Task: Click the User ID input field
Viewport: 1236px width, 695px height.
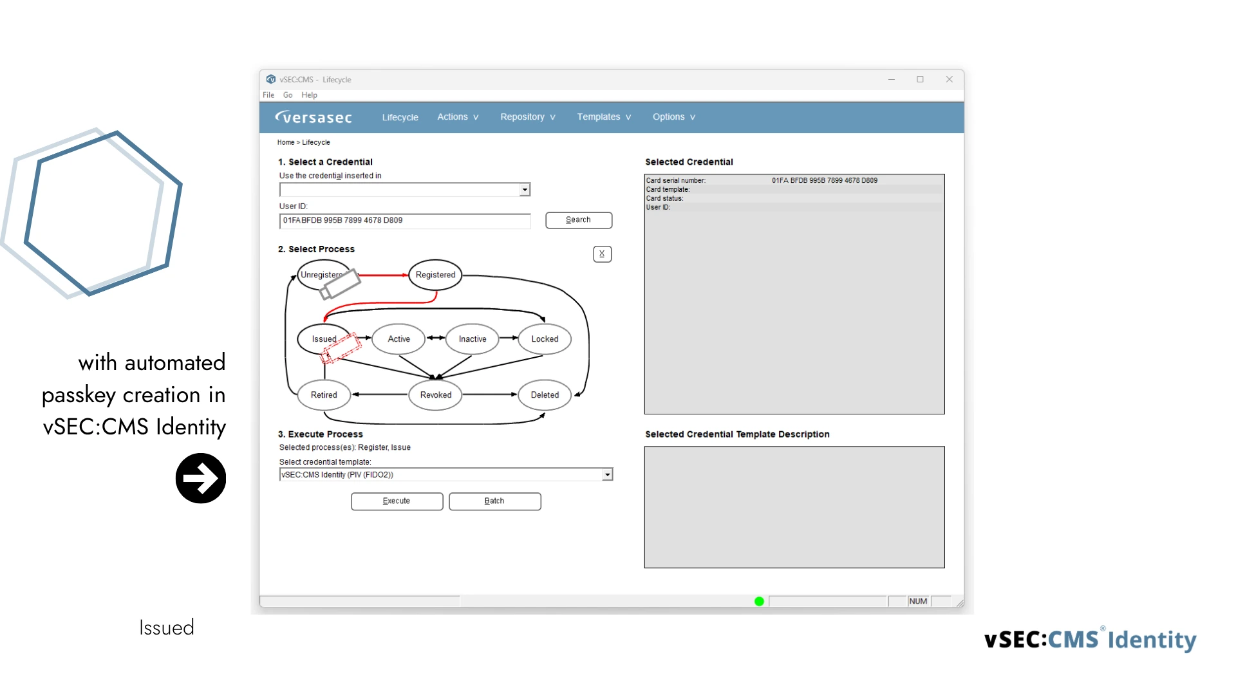Action: click(x=405, y=221)
